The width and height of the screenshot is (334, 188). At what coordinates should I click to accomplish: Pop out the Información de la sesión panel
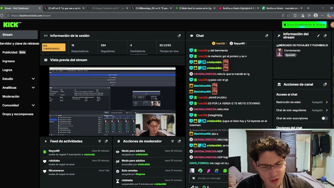pyautogui.click(x=179, y=36)
